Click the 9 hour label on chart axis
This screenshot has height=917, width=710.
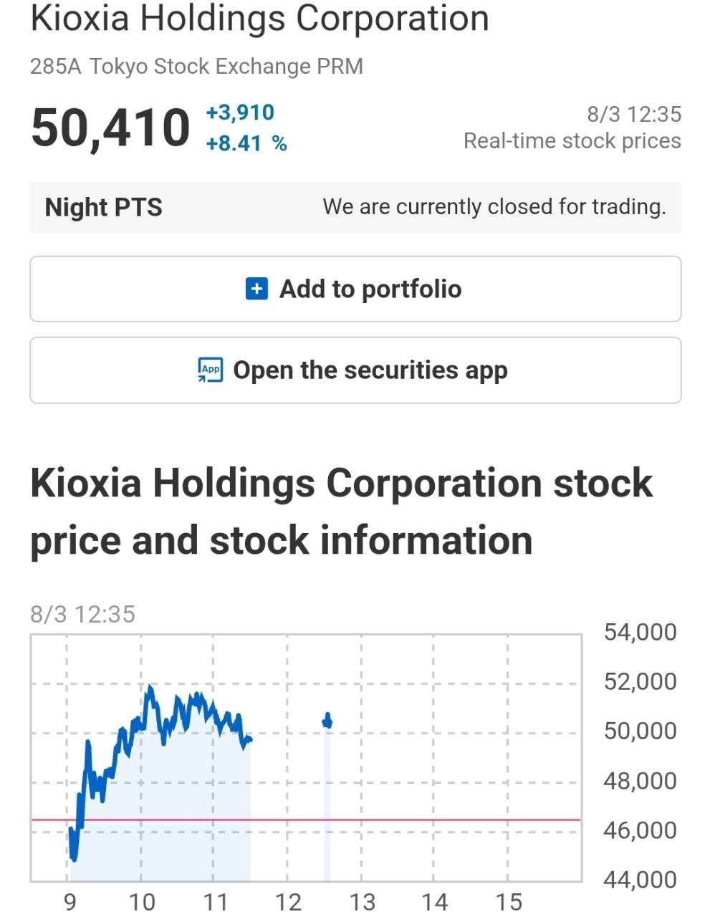pyautogui.click(x=69, y=902)
